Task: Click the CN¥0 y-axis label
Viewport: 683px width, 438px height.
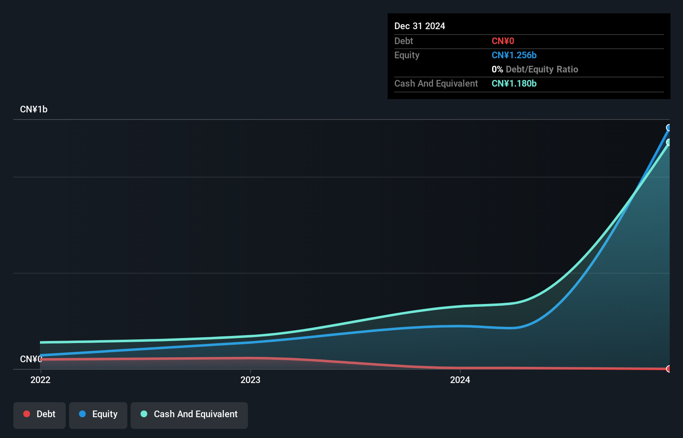Action: click(x=31, y=359)
